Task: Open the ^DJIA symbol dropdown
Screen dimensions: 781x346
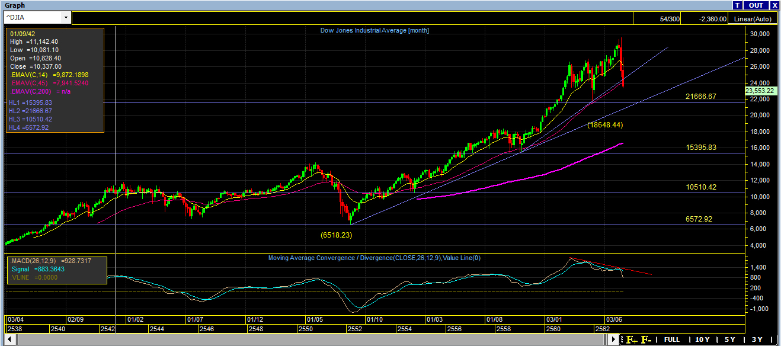Action: pyautogui.click(x=66, y=18)
